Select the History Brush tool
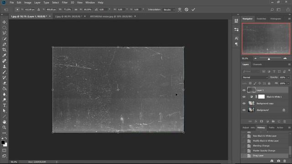The height and width of the screenshot is (164, 292). [4, 78]
